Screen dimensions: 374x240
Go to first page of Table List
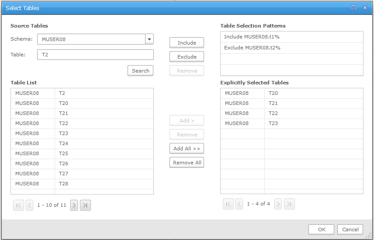click(18, 205)
